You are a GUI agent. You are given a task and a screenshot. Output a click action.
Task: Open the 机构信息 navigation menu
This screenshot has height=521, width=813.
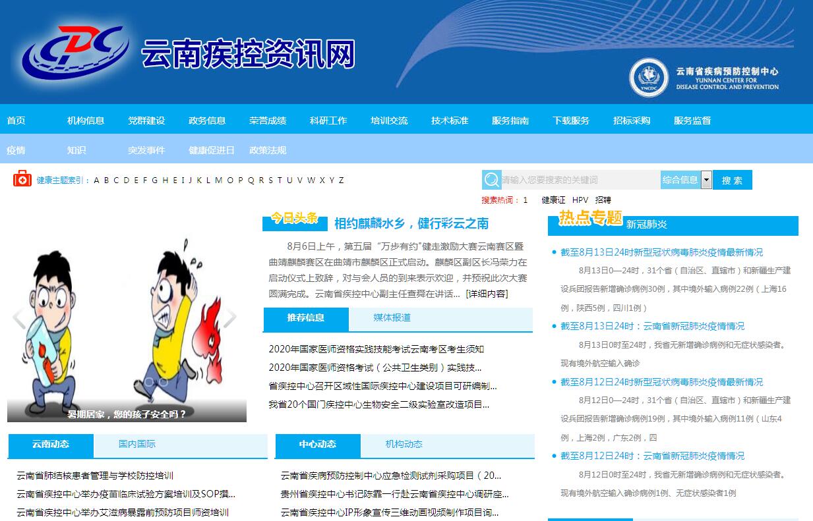point(86,121)
